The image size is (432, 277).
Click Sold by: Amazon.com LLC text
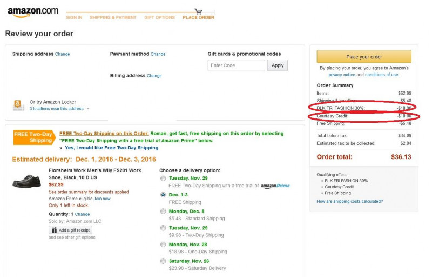[x=75, y=221]
